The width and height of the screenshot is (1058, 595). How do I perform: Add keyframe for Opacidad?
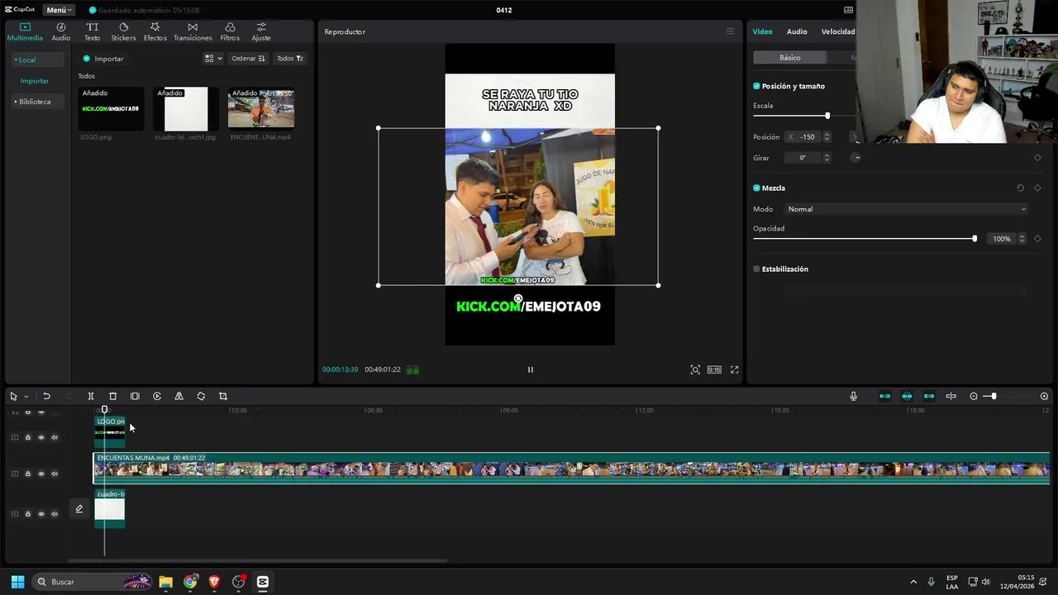tap(1037, 239)
